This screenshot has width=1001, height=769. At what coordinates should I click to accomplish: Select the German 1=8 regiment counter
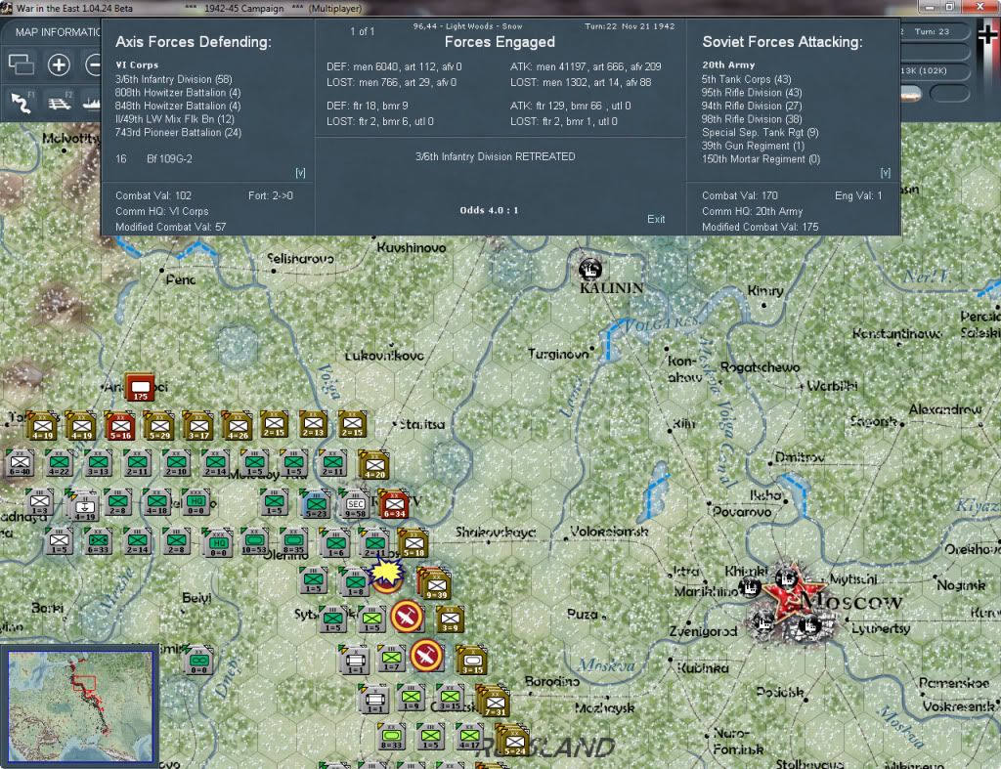tap(354, 581)
